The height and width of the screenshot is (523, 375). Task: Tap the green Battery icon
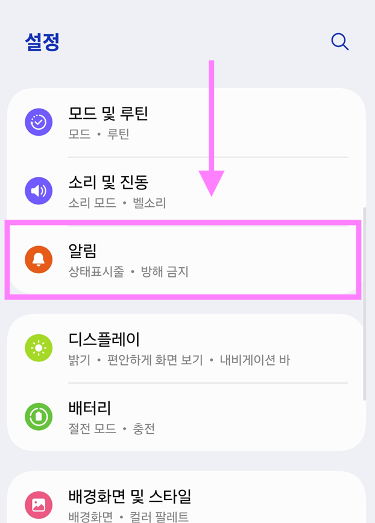pyautogui.click(x=39, y=416)
